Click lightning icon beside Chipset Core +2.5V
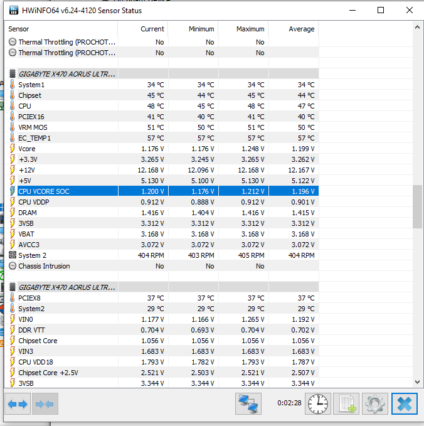 12,373
